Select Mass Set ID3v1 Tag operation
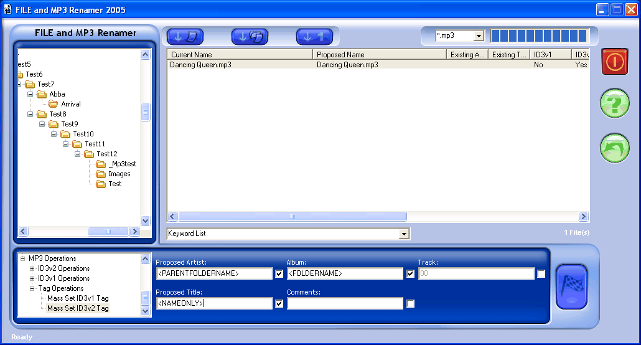The height and width of the screenshot is (345, 641). pyautogui.click(x=78, y=298)
